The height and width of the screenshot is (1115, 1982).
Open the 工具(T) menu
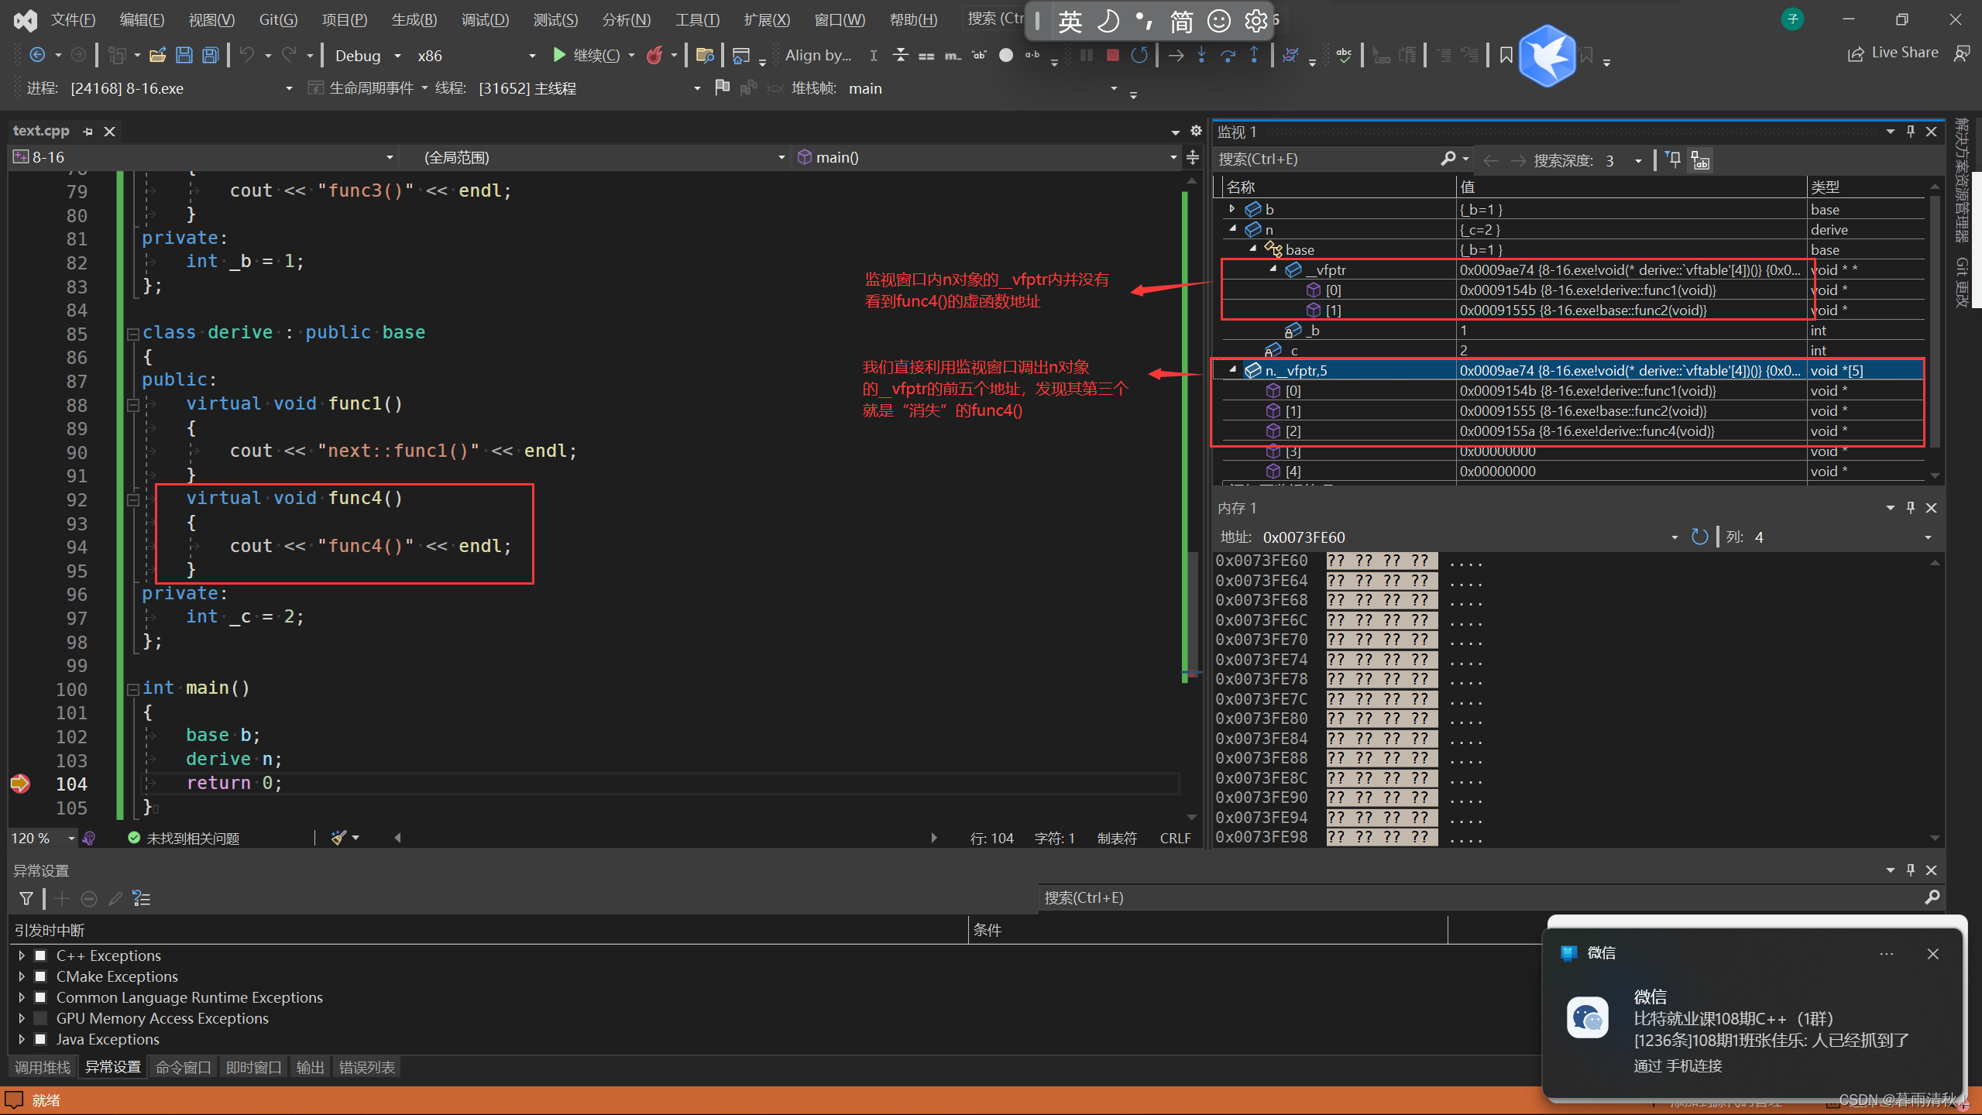(x=697, y=19)
